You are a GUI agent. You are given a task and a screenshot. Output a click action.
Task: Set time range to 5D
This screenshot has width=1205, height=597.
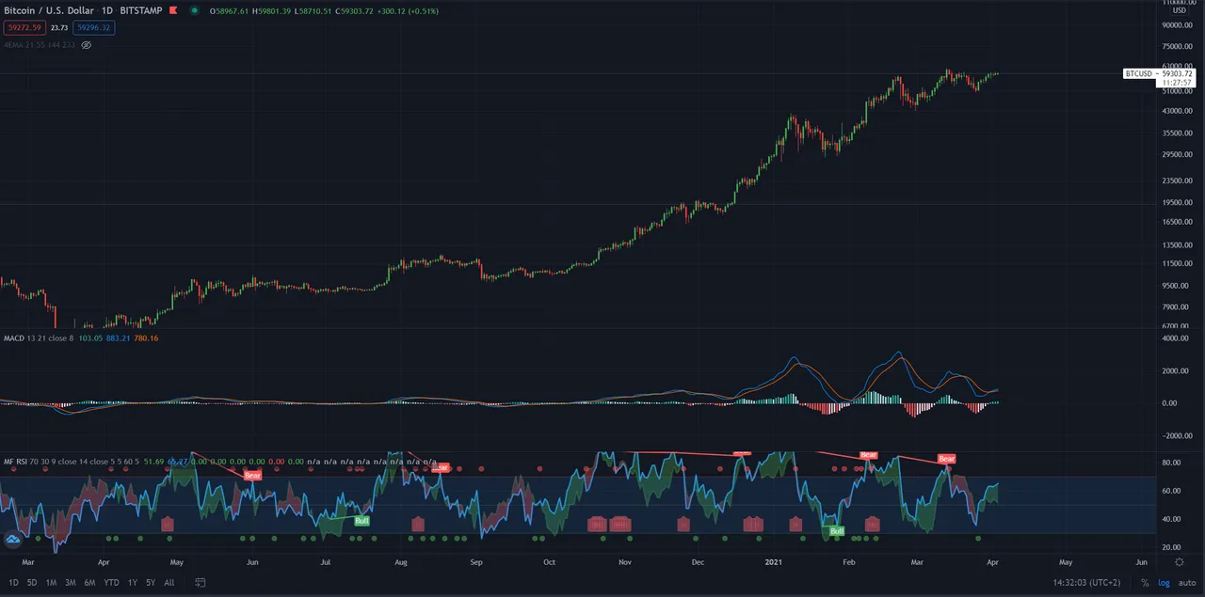31,583
